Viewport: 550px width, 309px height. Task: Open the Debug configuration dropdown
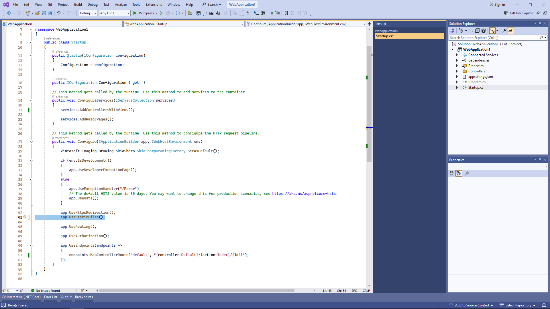click(88, 13)
